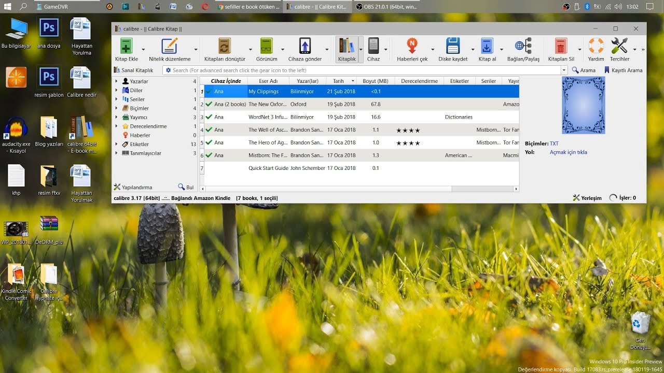The width and height of the screenshot is (664, 373).
Task: Click the book cover thumbnail
Action: (x=584, y=105)
